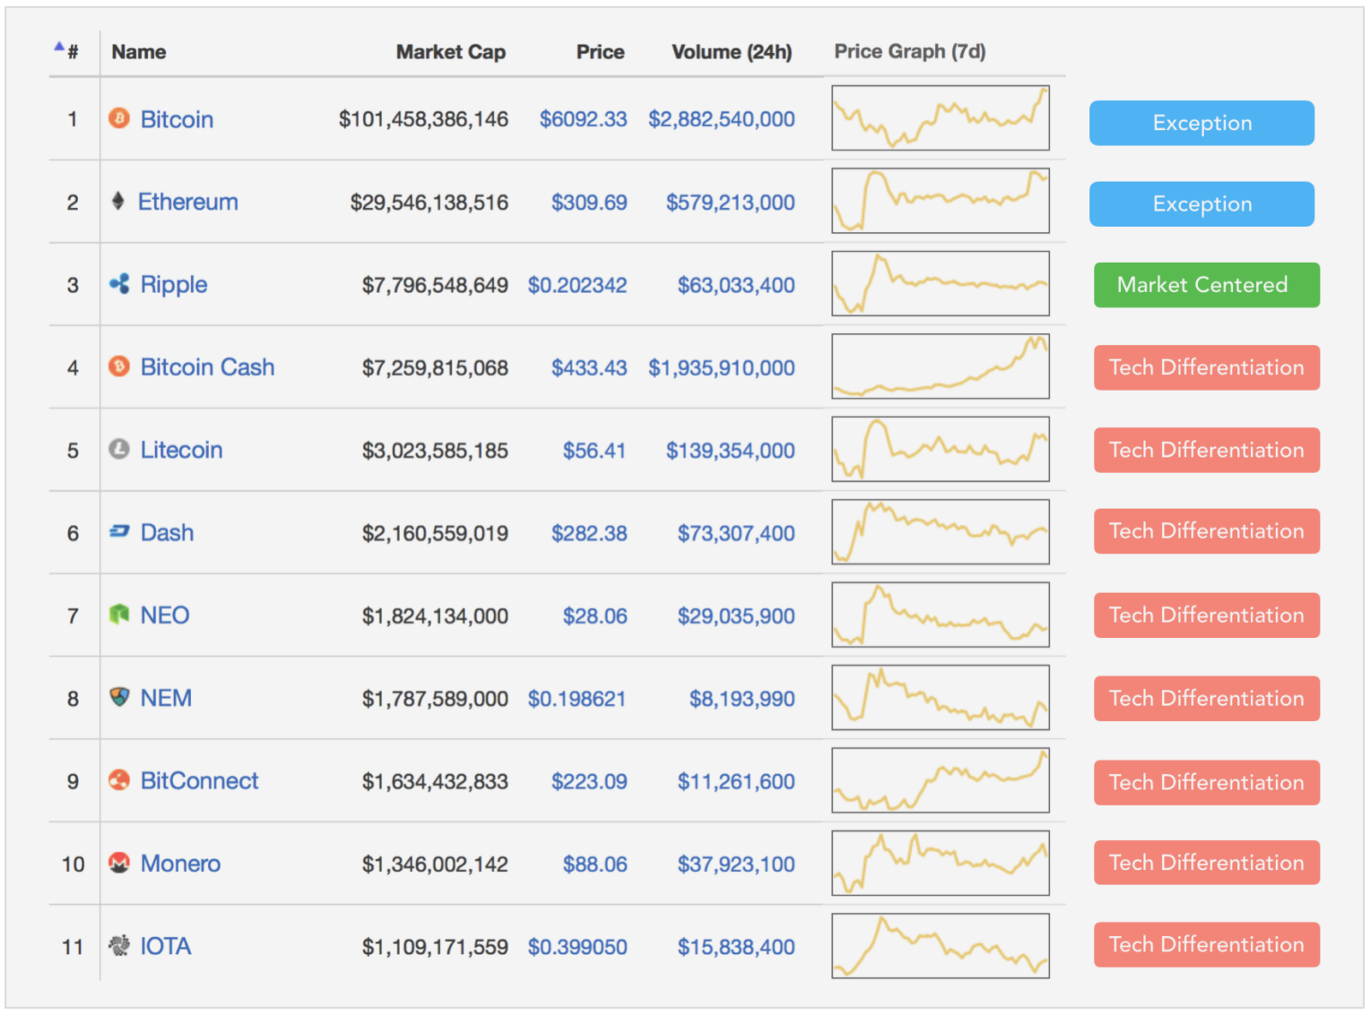Image resolution: width=1370 pixels, height=1014 pixels.
Task: Click the Ethereum diamond logo icon
Action: [x=118, y=201]
